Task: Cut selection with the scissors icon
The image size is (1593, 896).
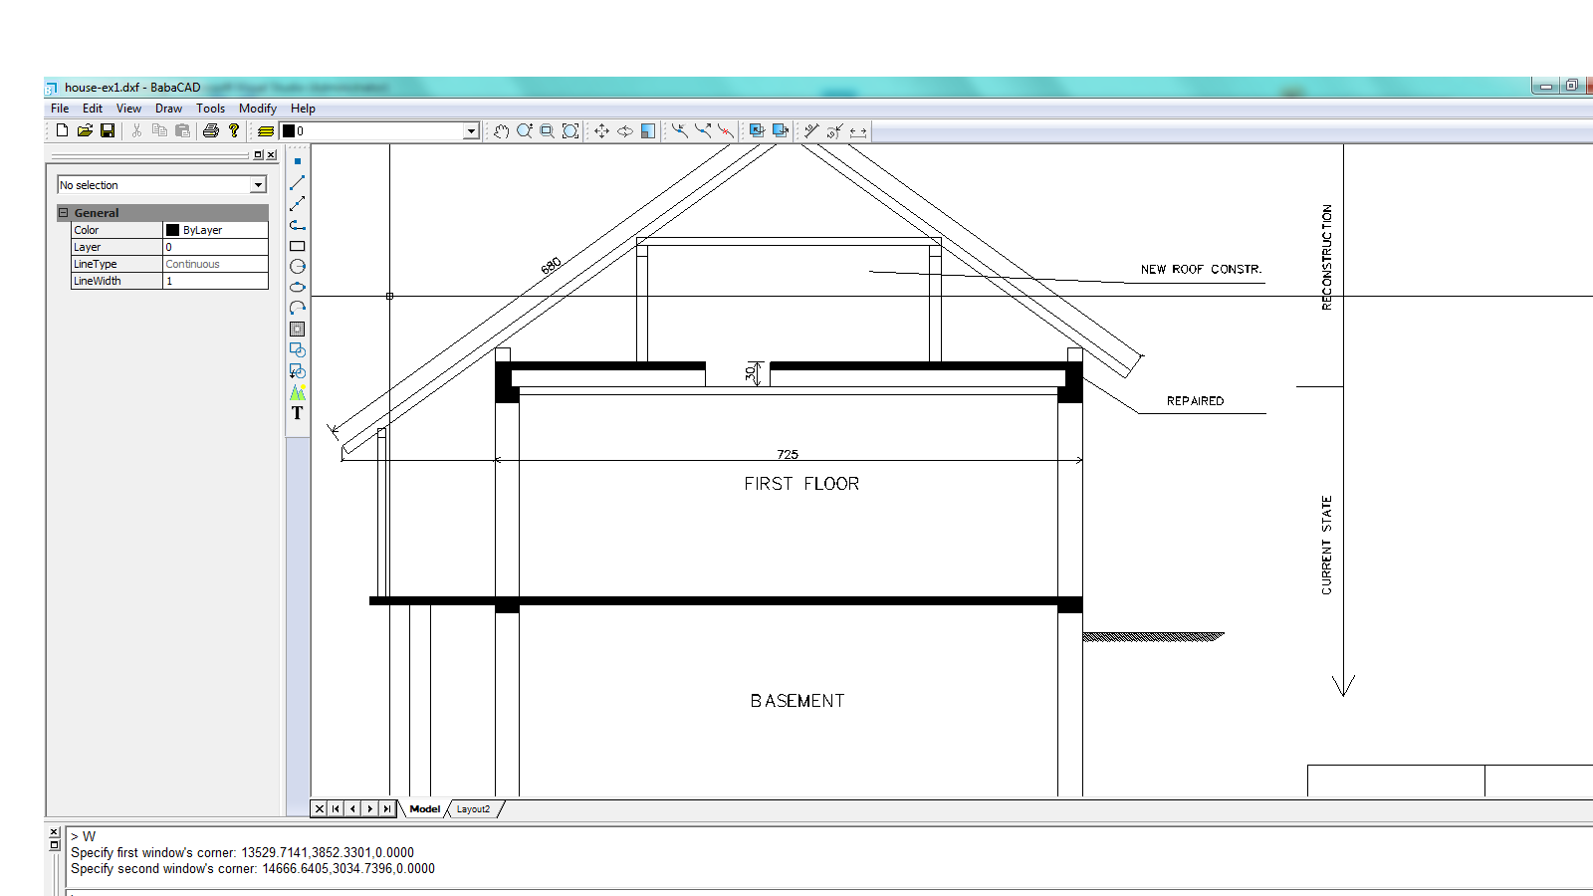Action: [x=136, y=130]
